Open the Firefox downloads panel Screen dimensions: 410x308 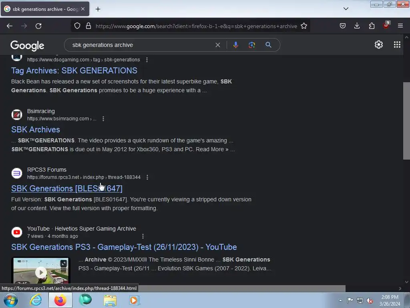(x=357, y=26)
